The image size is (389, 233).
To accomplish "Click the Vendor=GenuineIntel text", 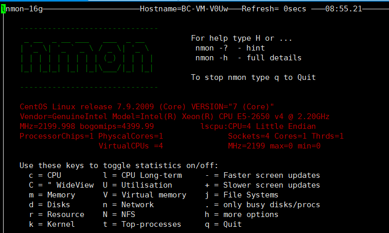I will (x=63, y=116).
